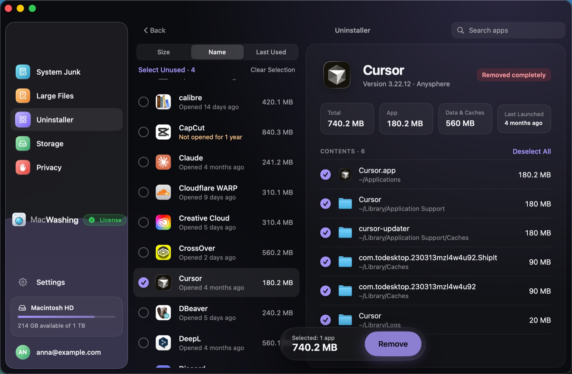Click the Settings gear icon
This screenshot has height=374, width=572.
click(x=23, y=282)
